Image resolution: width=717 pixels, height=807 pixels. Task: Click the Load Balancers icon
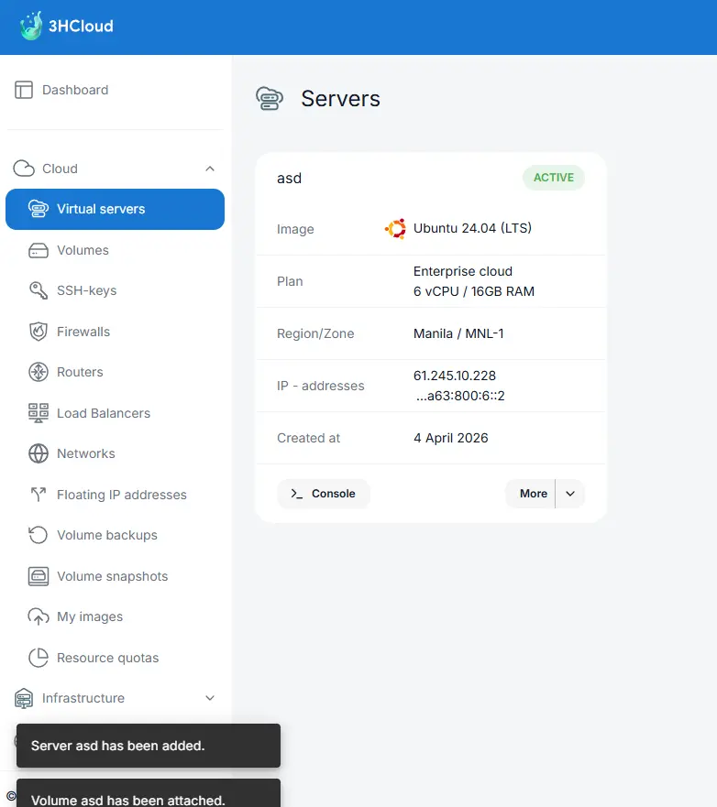click(39, 413)
